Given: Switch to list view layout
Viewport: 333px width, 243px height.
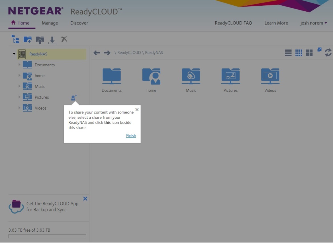Looking at the screenshot, I should (x=288, y=53).
